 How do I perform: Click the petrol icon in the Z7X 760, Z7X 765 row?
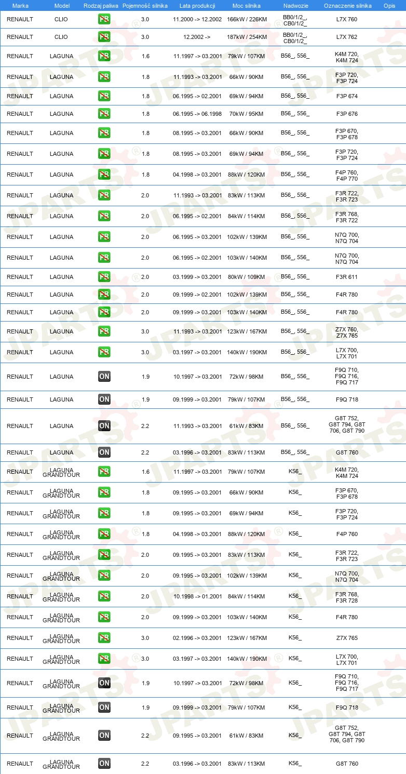click(x=104, y=331)
